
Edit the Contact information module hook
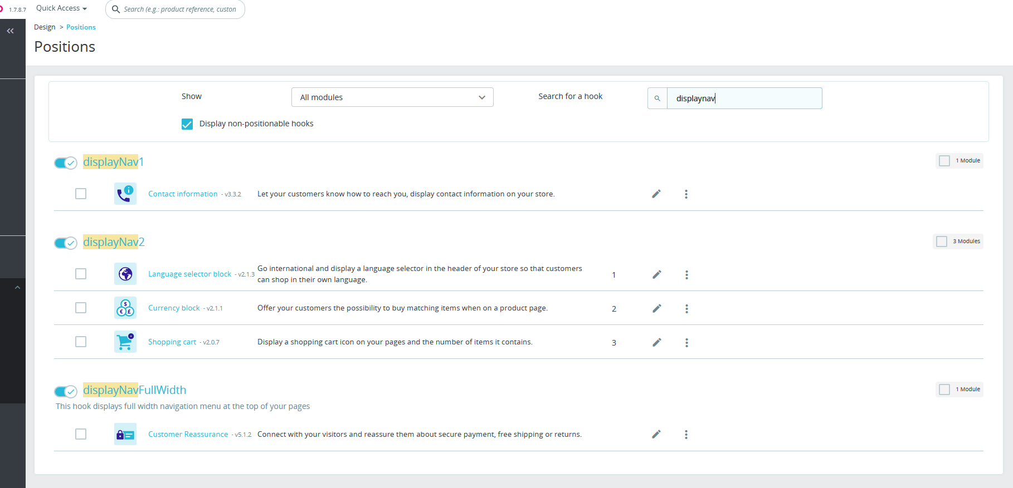pyautogui.click(x=656, y=194)
